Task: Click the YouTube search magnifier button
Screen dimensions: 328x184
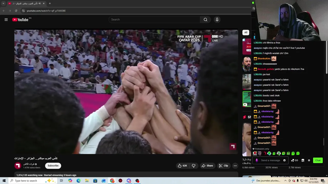Action: pyautogui.click(x=206, y=20)
